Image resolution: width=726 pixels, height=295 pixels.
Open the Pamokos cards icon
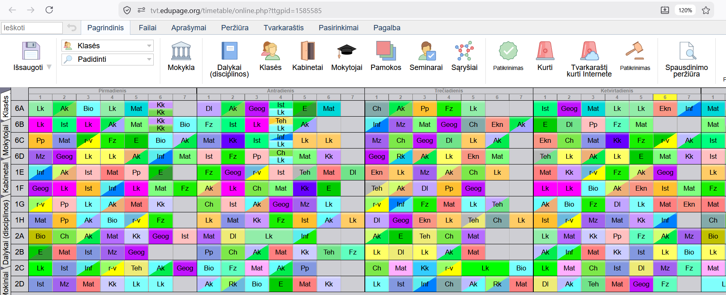click(386, 52)
